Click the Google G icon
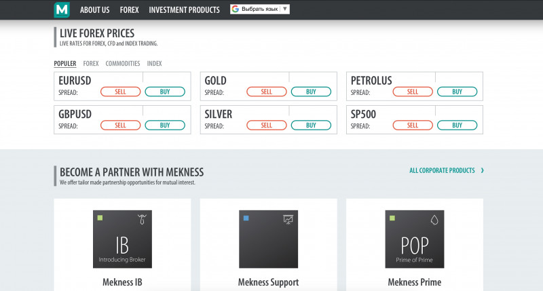 pyautogui.click(x=236, y=9)
